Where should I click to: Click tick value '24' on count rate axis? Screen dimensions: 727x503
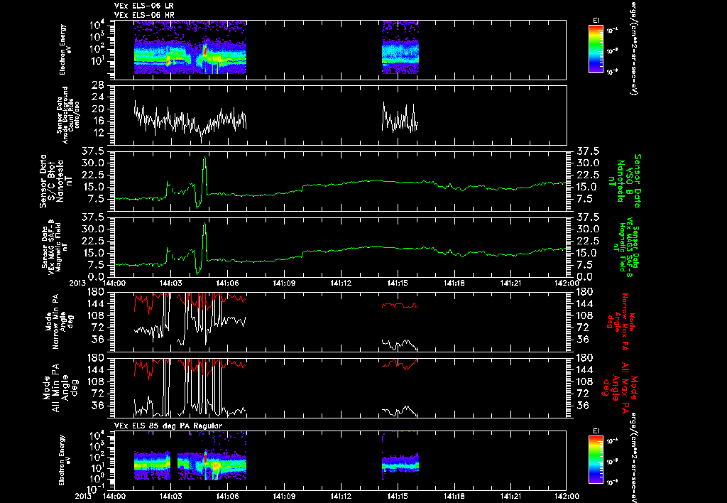(97, 97)
